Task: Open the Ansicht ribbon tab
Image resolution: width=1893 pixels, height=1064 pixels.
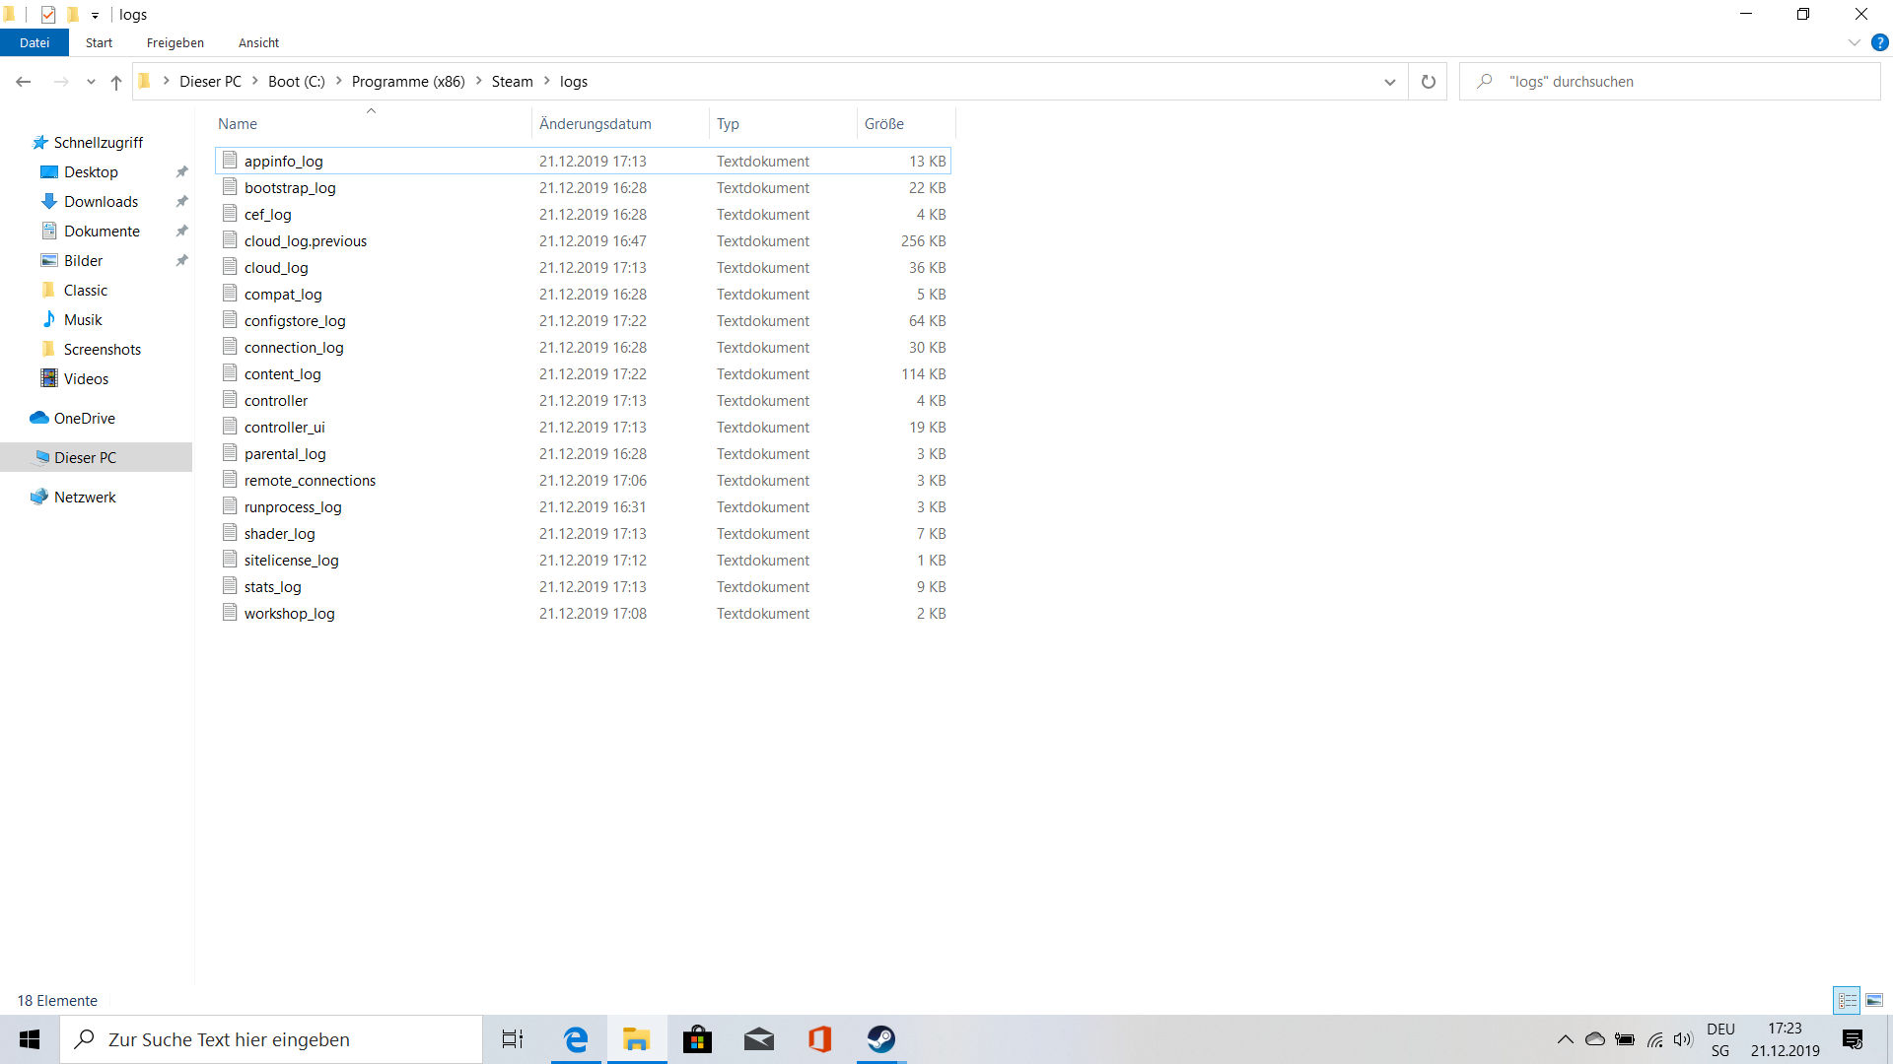Action: 258,42
